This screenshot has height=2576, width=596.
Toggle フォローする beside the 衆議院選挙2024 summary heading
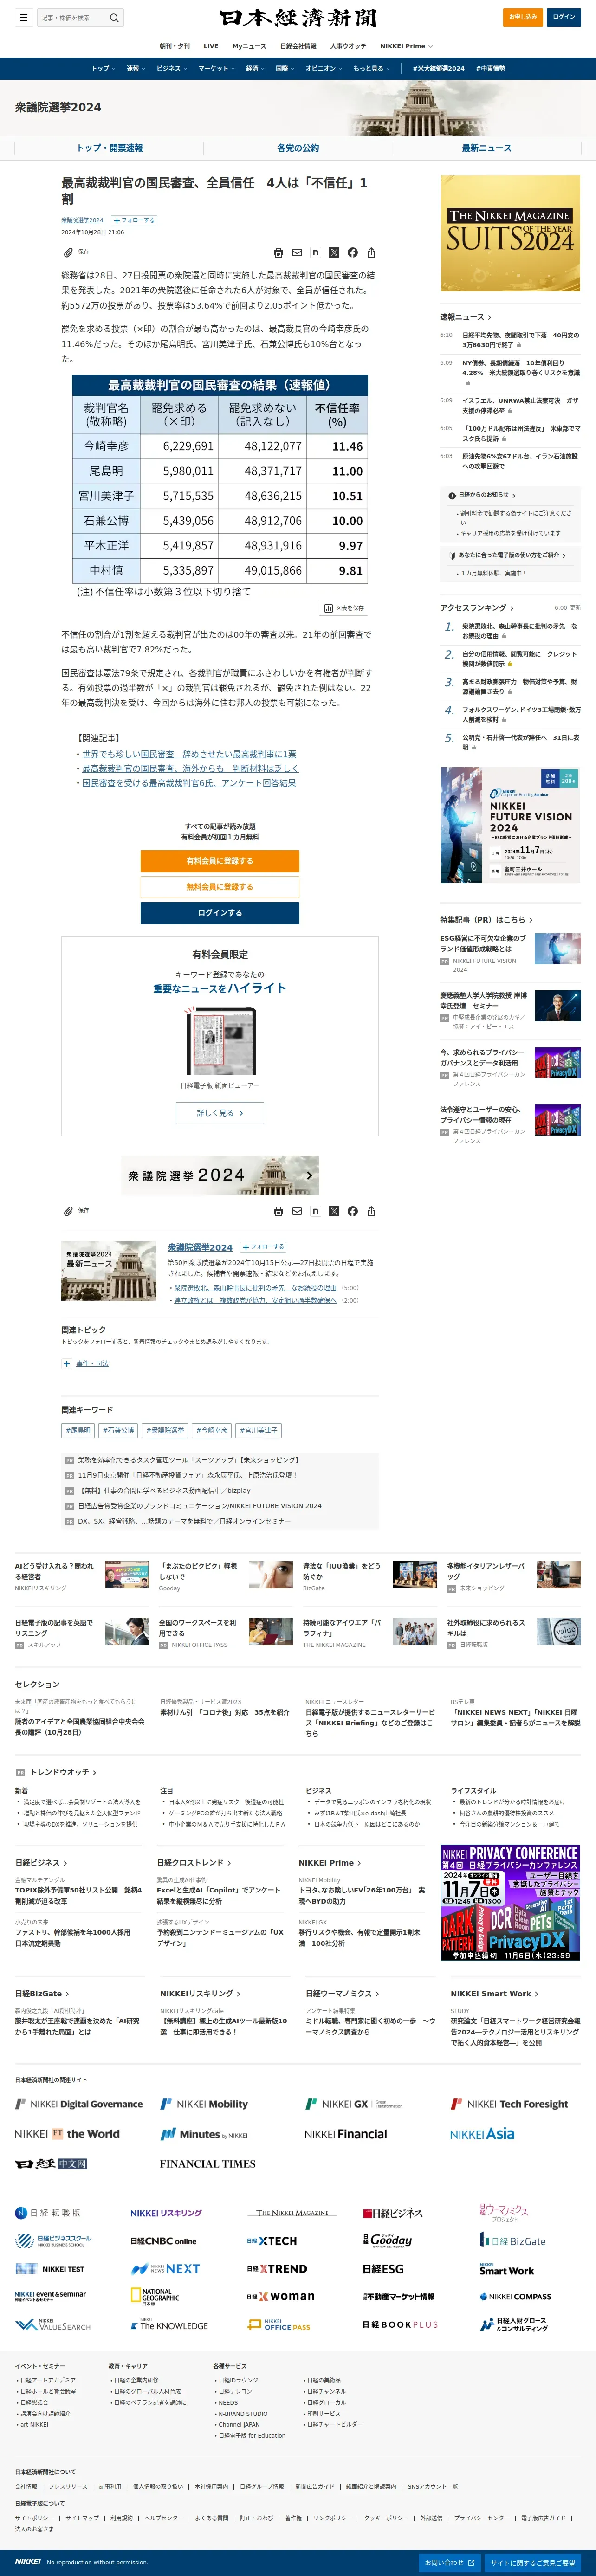pyautogui.click(x=263, y=1247)
